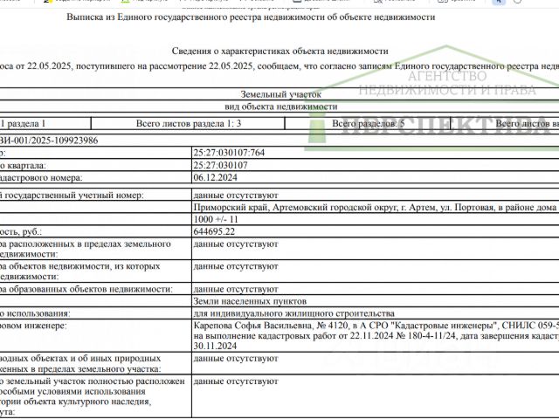559x419 pixels.
Task: Select cadastral number '25:27:030107:764'
Action: [x=229, y=153]
